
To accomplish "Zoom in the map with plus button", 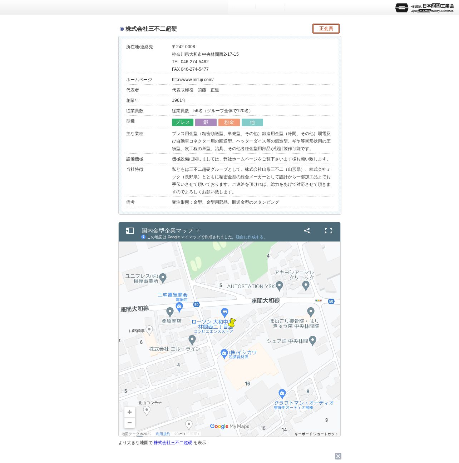I will click(129, 412).
